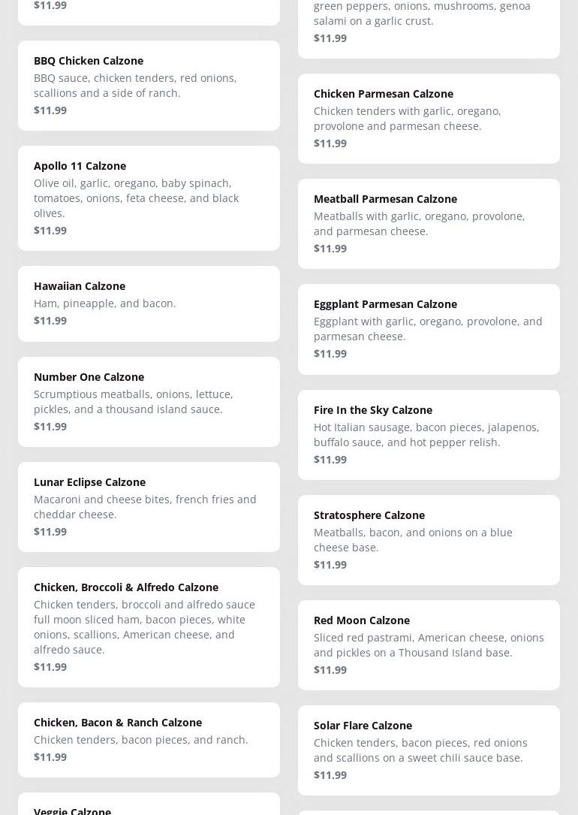The height and width of the screenshot is (815, 578).
Task: Click the Hawaiian Calzone $11.99 price
Action: pyautogui.click(x=50, y=321)
